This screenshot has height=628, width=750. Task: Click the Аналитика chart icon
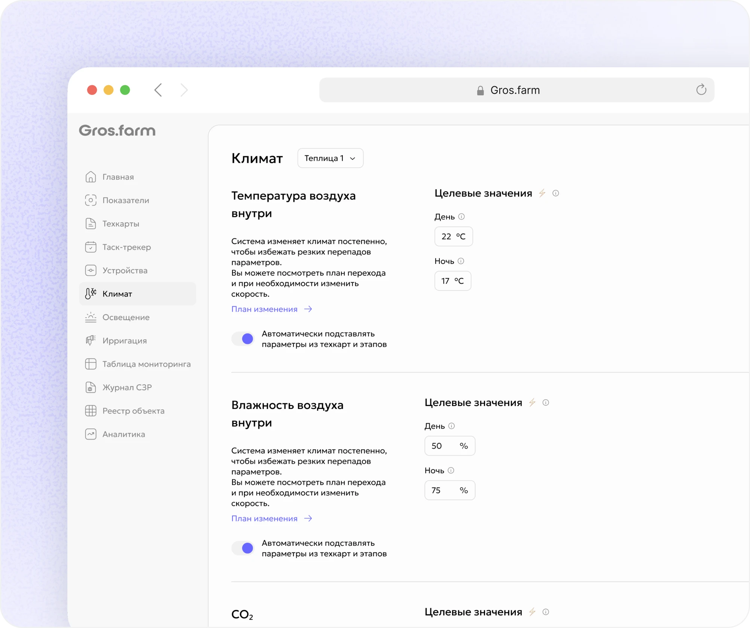(91, 434)
